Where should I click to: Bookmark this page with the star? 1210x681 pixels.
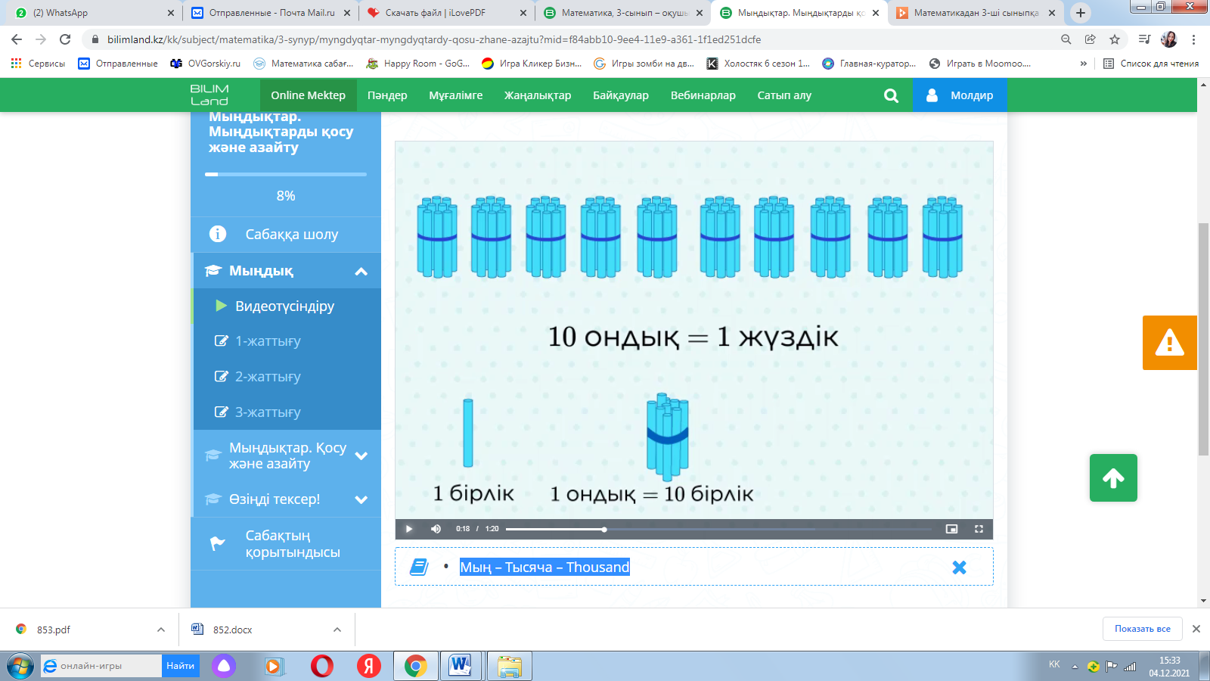(1115, 39)
